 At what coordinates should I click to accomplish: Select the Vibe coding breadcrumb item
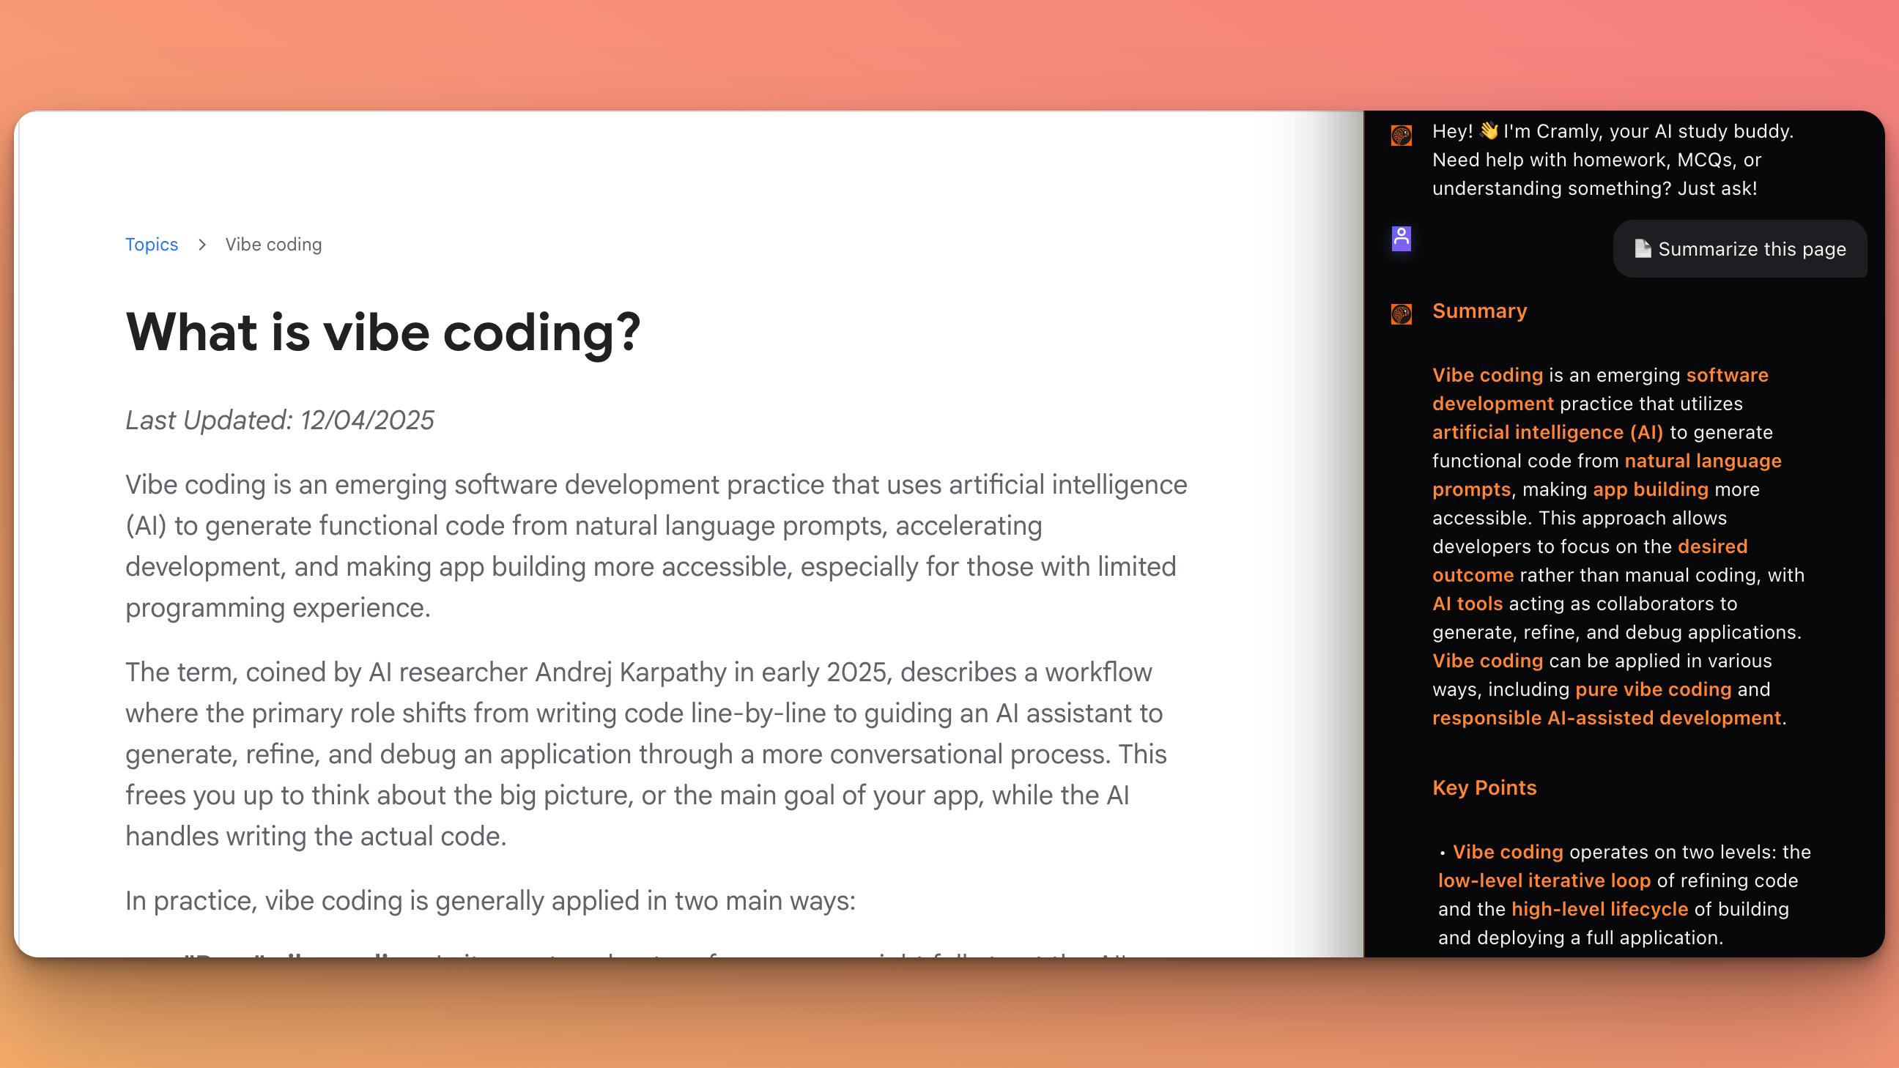pos(273,245)
